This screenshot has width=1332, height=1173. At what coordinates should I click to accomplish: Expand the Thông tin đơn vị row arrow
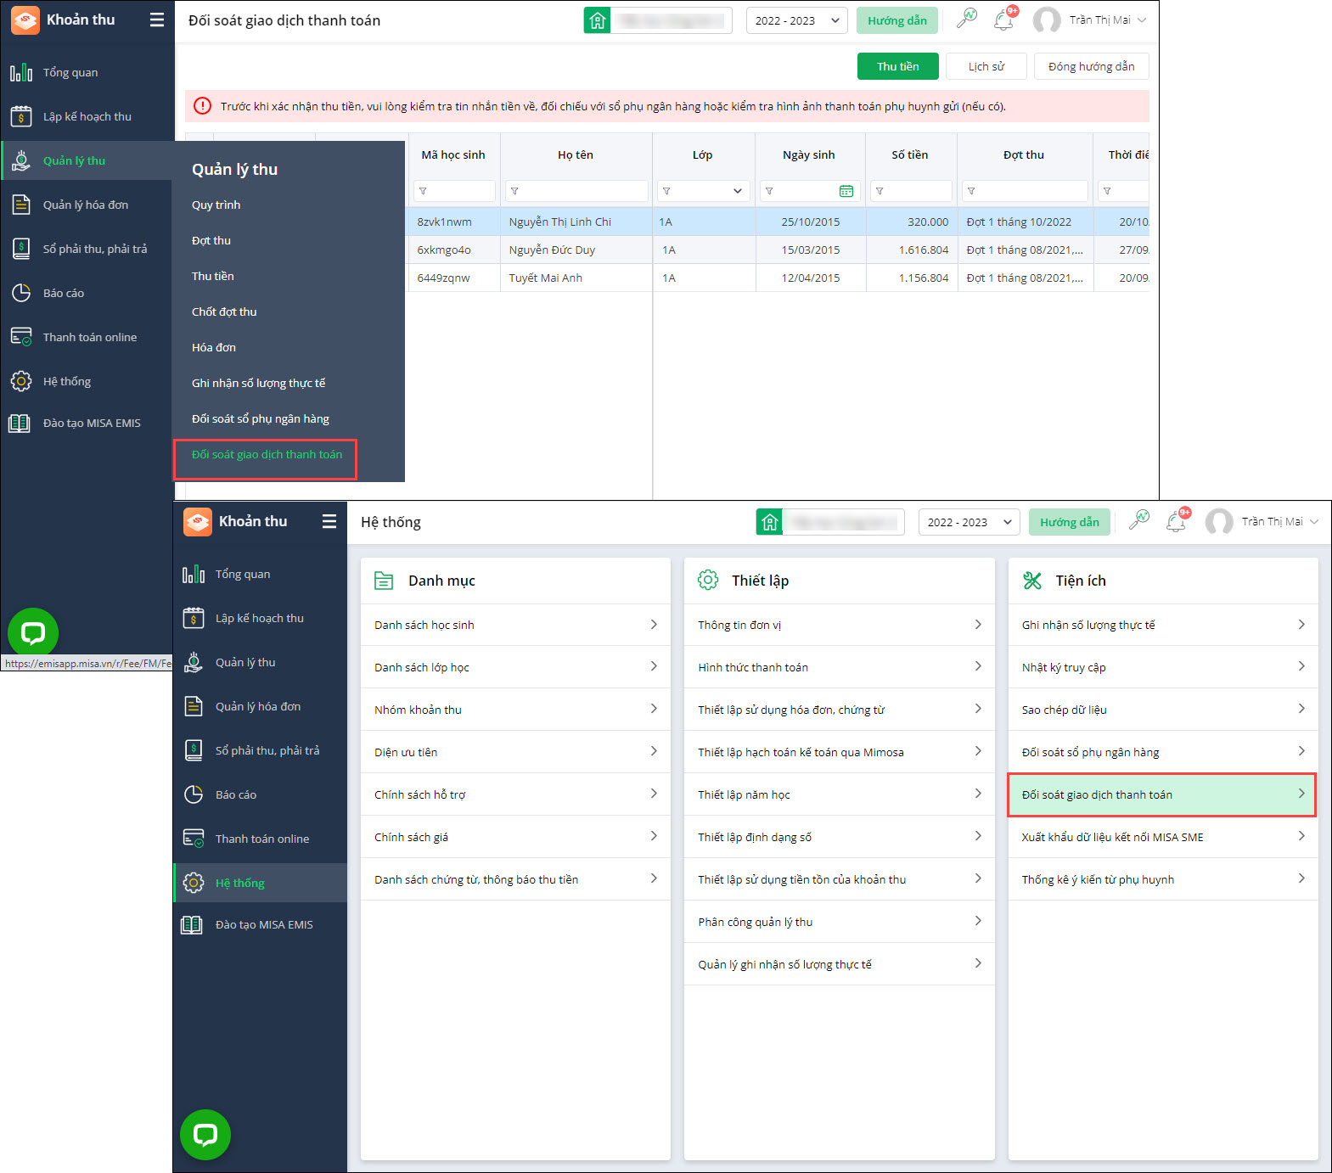[978, 625]
